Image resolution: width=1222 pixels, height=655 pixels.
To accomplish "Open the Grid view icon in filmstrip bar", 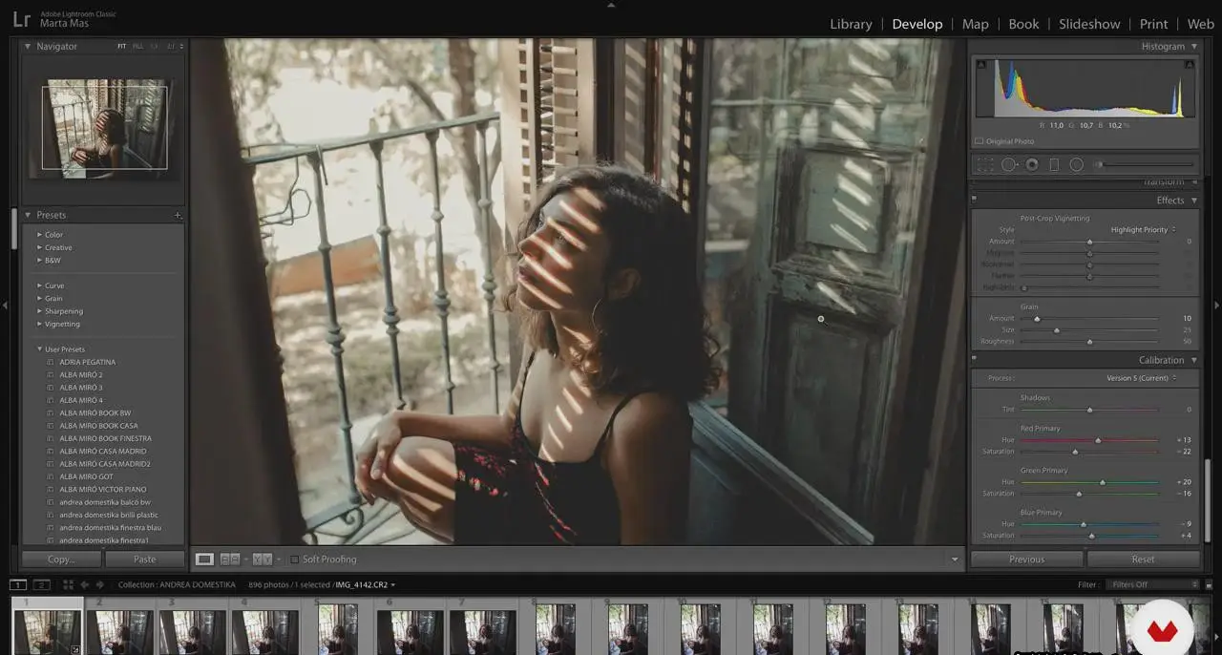I will (68, 584).
